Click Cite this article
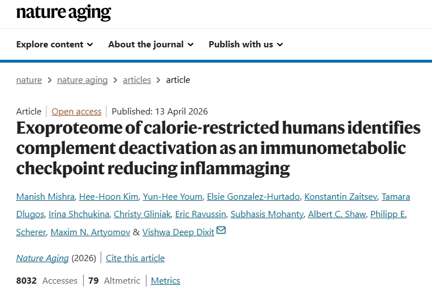Viewport: 432px width, 291px height. (x=135, y=258)
